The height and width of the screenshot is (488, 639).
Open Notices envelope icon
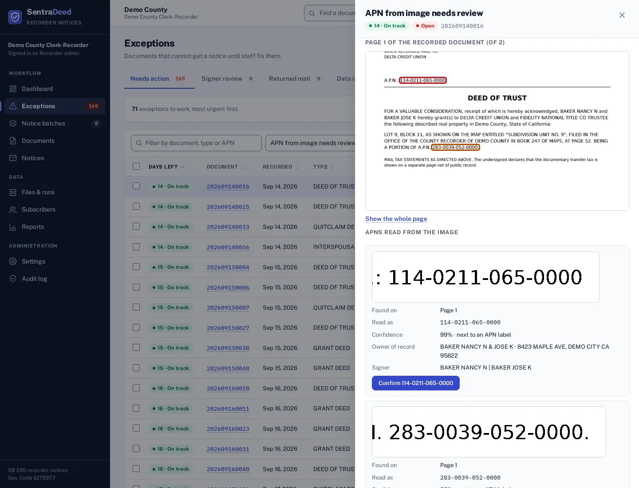[13, 158]
